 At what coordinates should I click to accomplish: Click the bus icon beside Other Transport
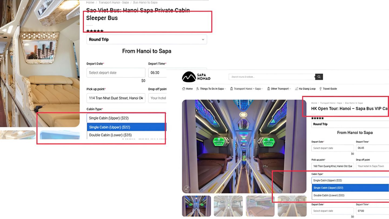(x=269, y=89)
